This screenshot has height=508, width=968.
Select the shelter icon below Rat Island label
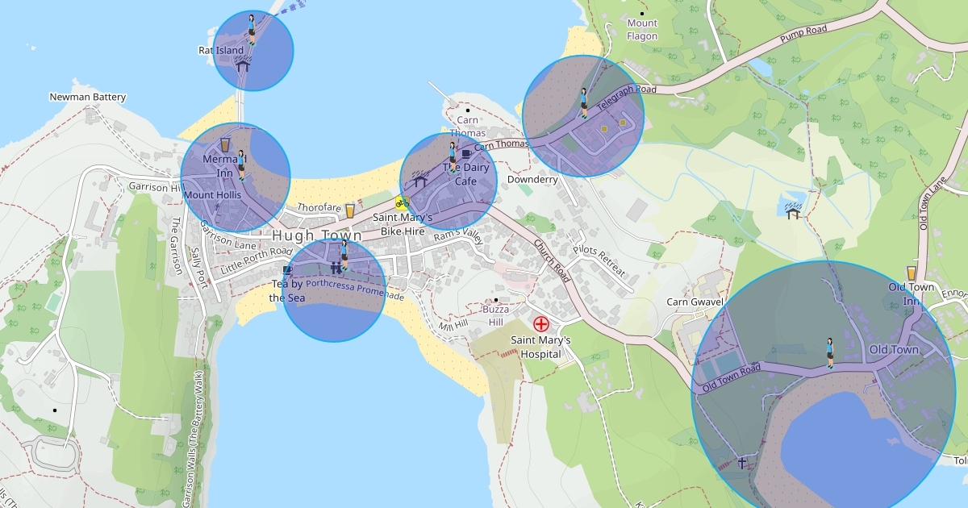[243, 67]
